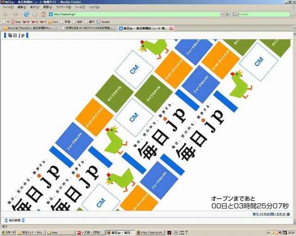The image size is (296, 236).
Task: Switch to the 一太郎 taskbar window
Action: (90, 232)
